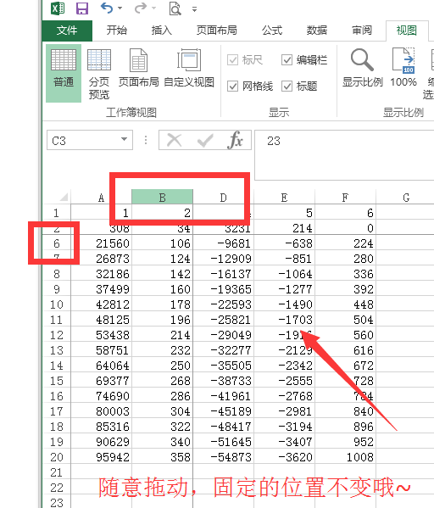Click cell containing -38733

223,381
